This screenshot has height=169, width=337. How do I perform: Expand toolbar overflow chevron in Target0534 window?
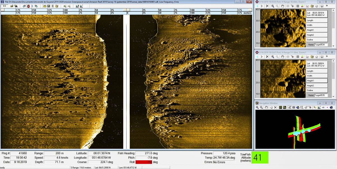pyautogui.click(x=327, y=6)
